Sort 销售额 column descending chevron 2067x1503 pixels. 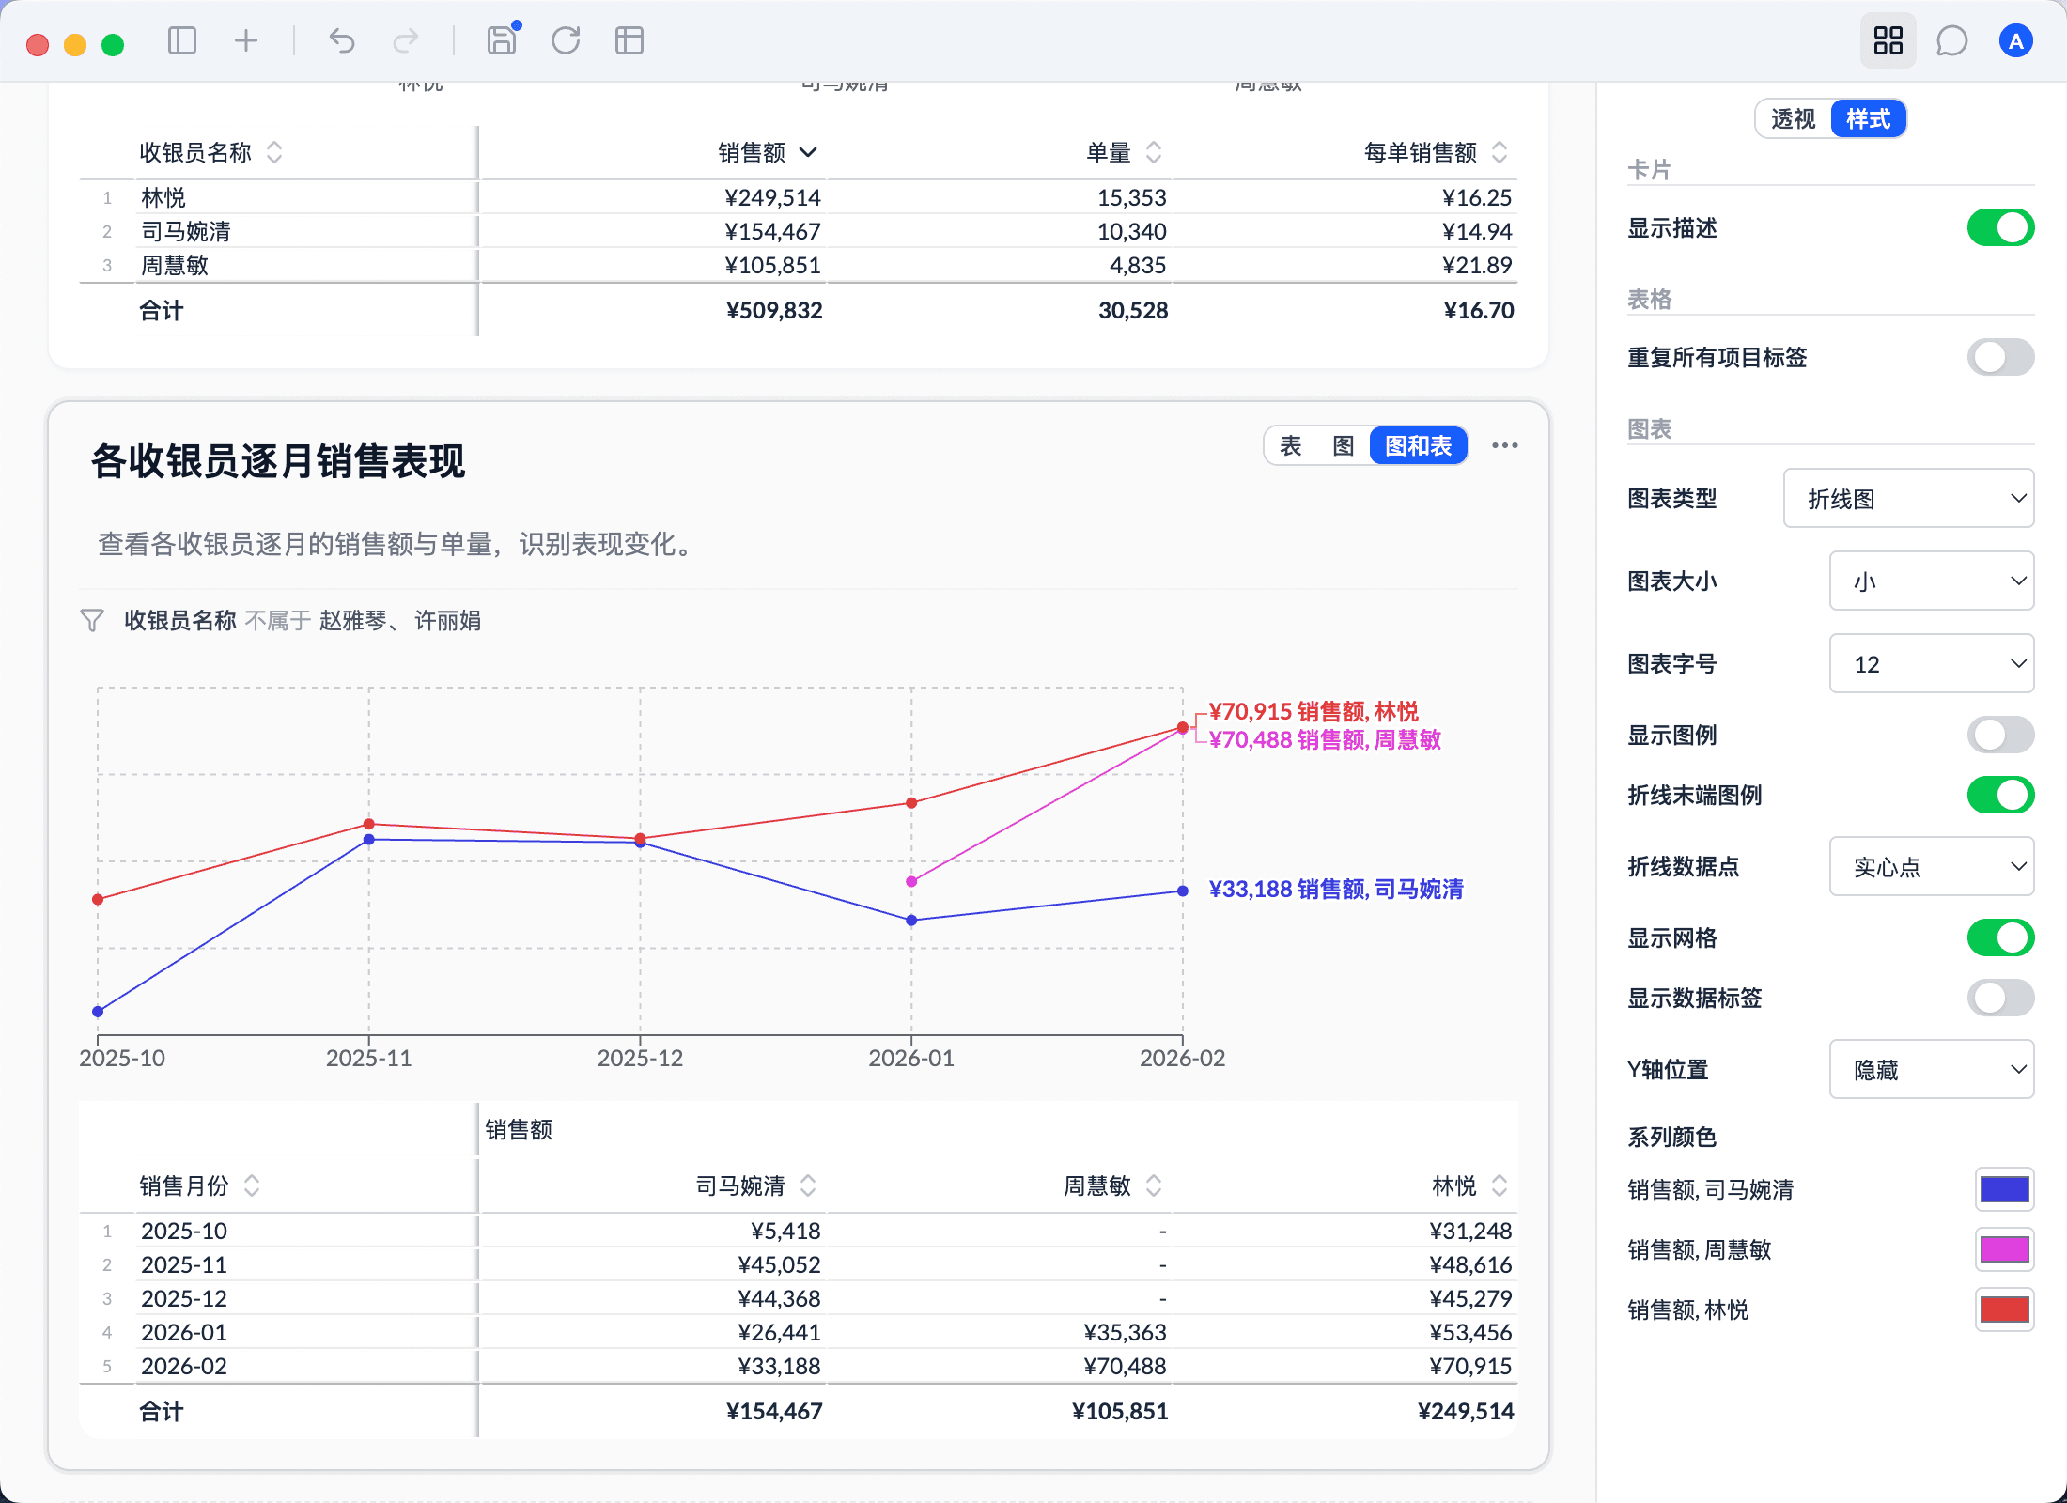(x=808, y=152)
